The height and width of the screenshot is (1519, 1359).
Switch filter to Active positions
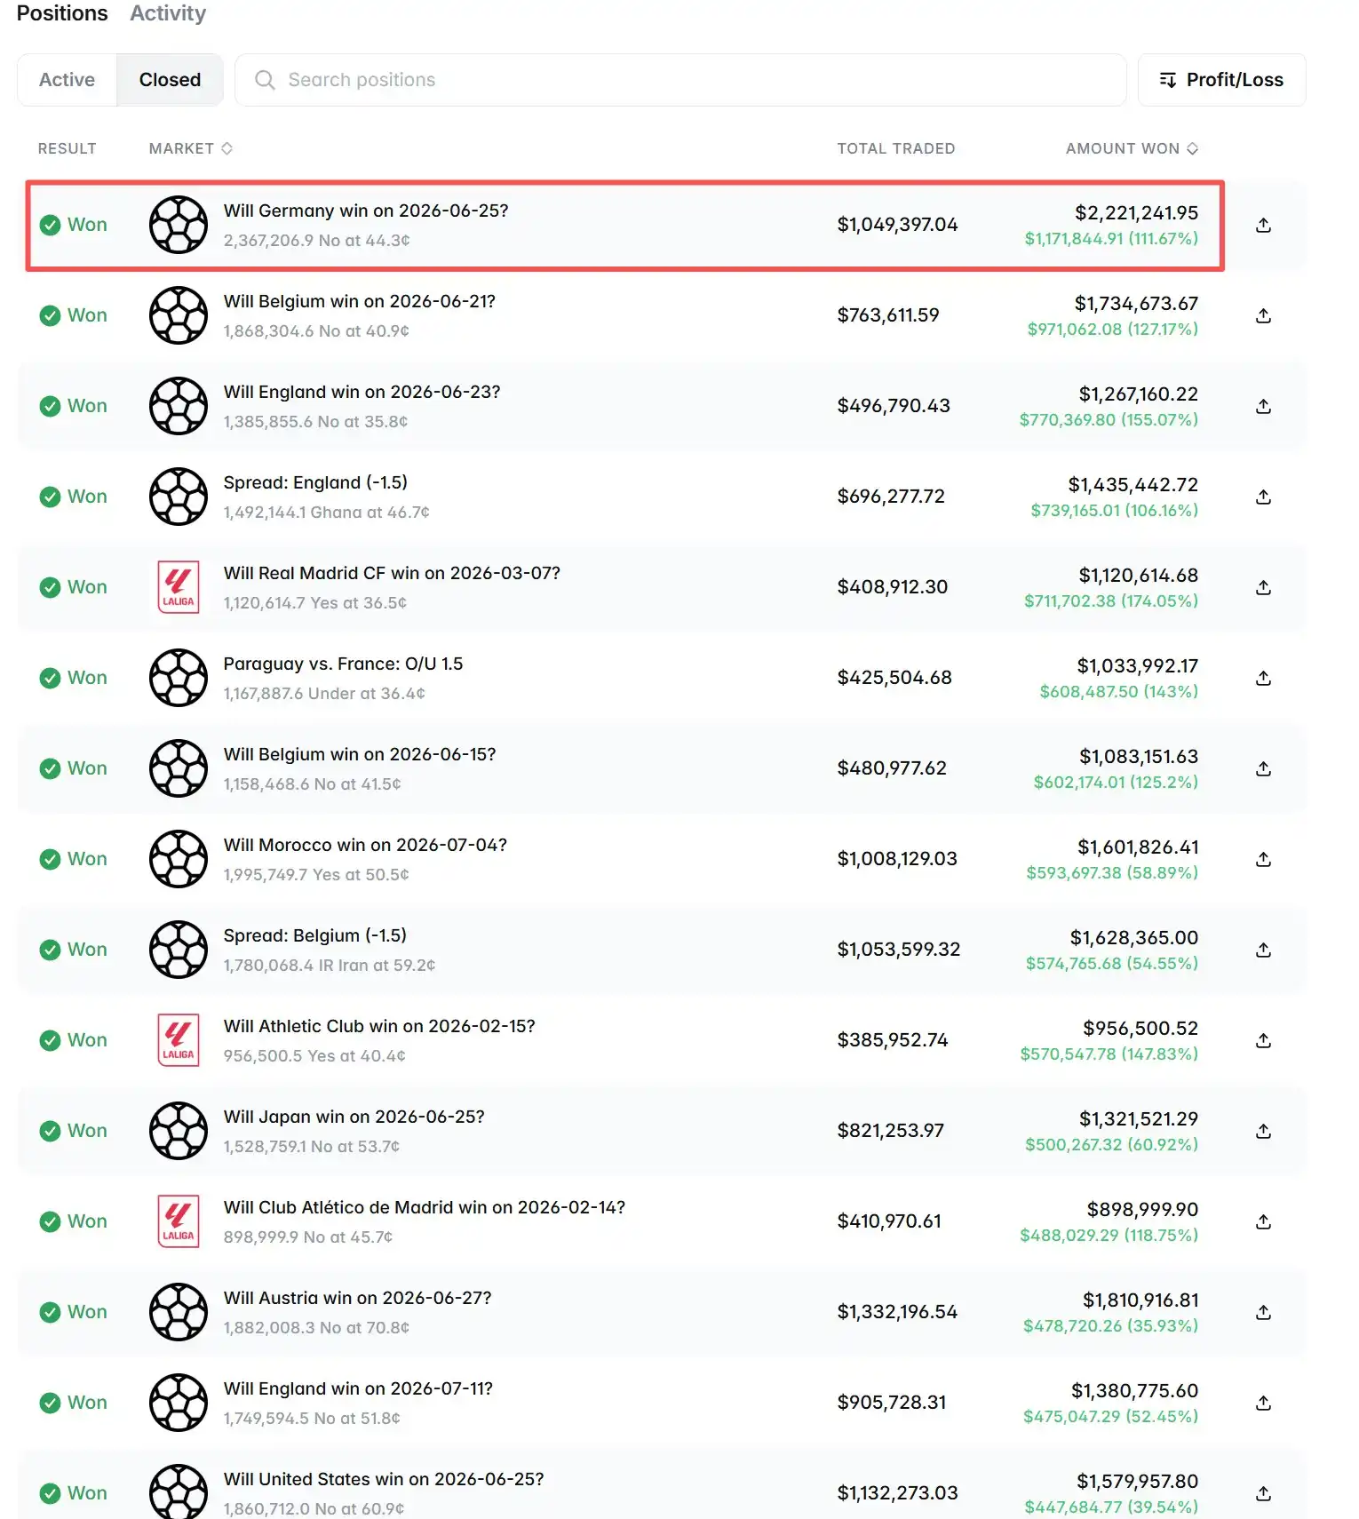pyautogui.click(x=67, y=80)
